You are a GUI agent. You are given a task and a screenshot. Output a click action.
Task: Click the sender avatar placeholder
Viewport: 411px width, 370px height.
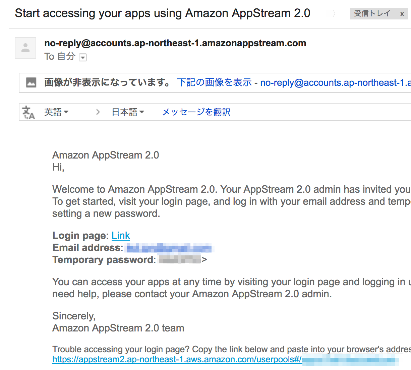25,48
